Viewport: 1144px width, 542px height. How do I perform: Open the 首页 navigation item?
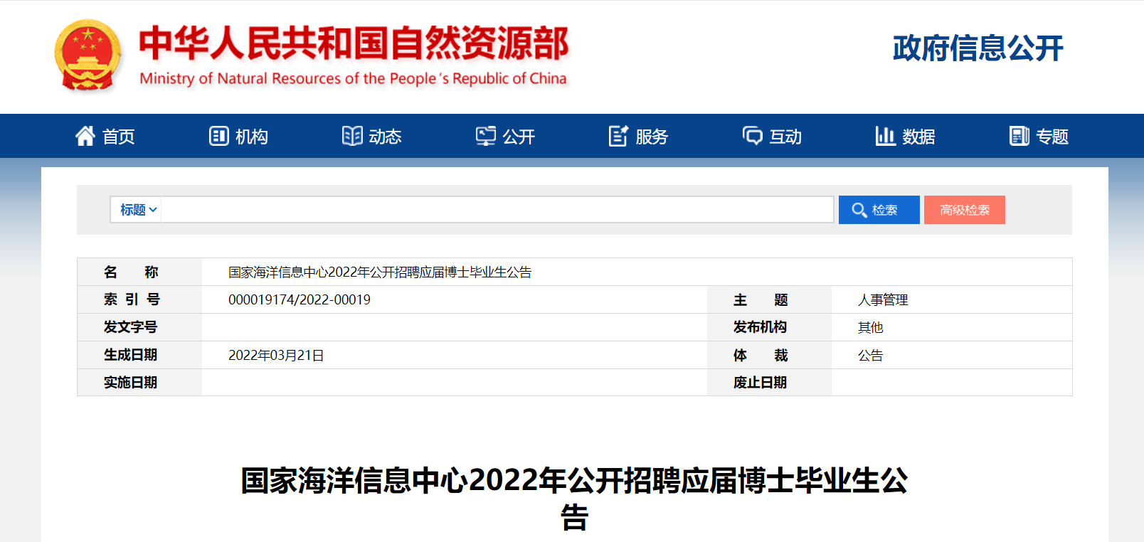105,136
